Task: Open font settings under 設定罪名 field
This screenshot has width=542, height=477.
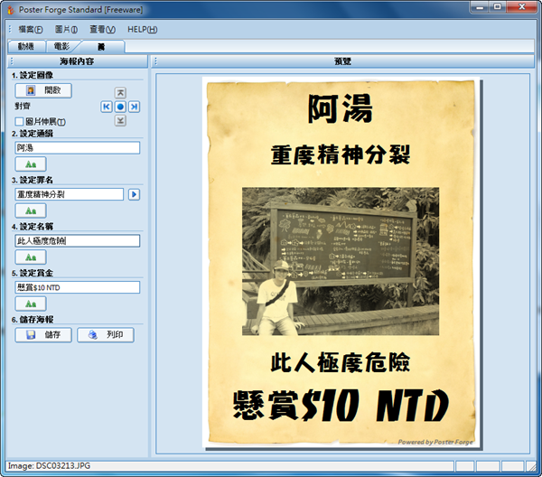Action: pyautogui.click(x=30, y=210)
